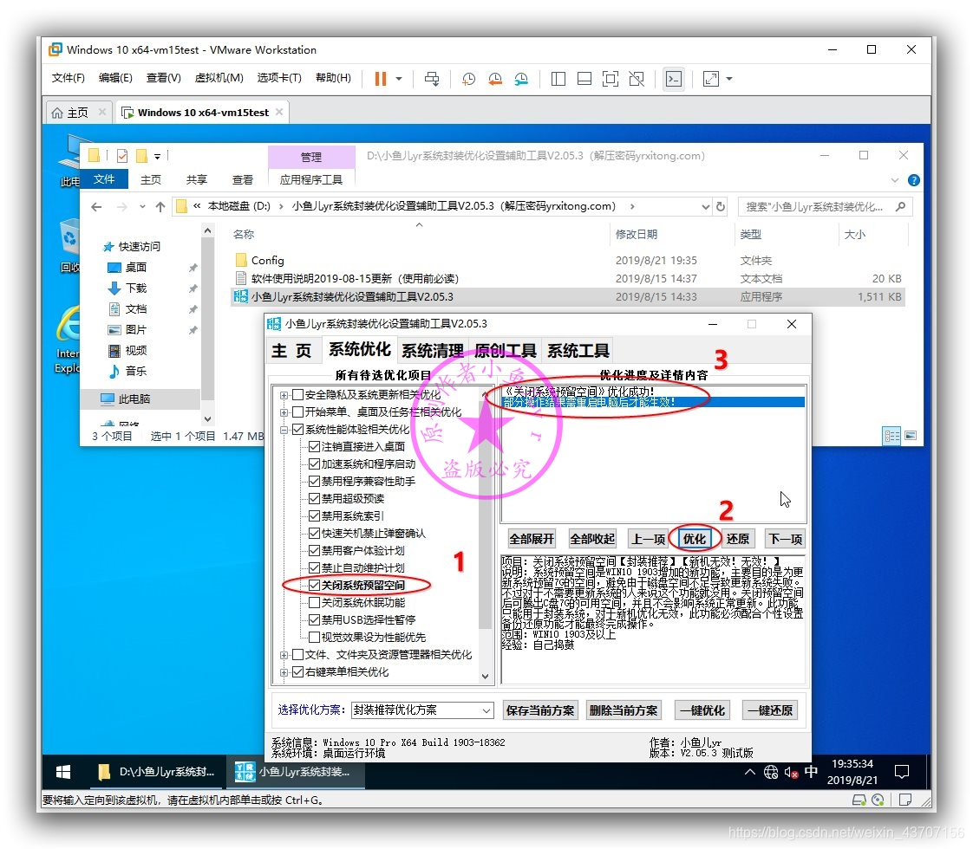This screenshot has height=849, width=973.
Task: Switch to Unity mode icon
Action: pos(636,79)
